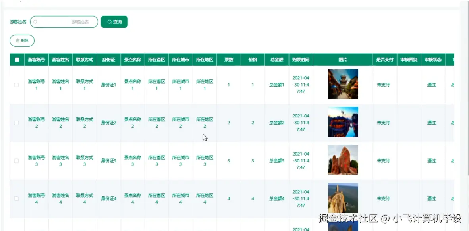Viewport: 469px width, 231px height.
Task: Click the purchase time cell in the 游客账号3 row
Action: point(301,161)
